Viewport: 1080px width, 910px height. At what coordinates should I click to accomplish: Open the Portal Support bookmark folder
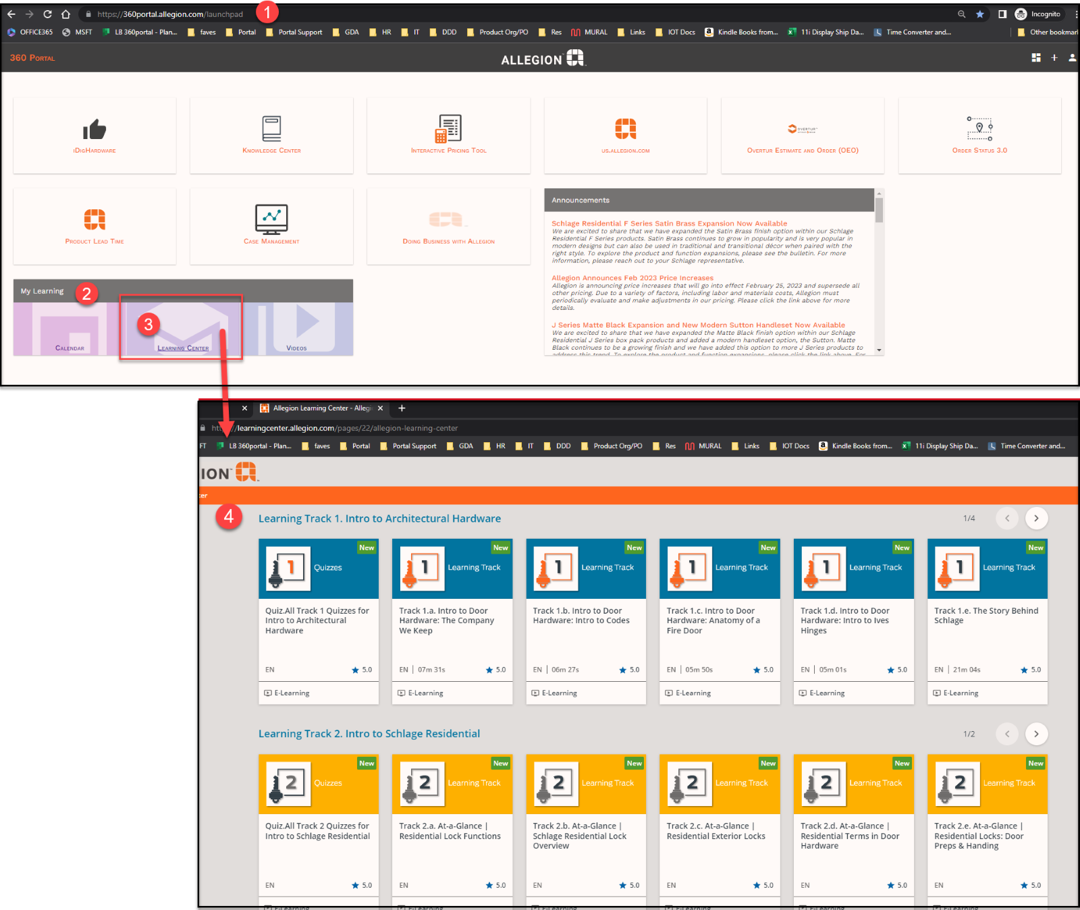click(x=294, y=32)
